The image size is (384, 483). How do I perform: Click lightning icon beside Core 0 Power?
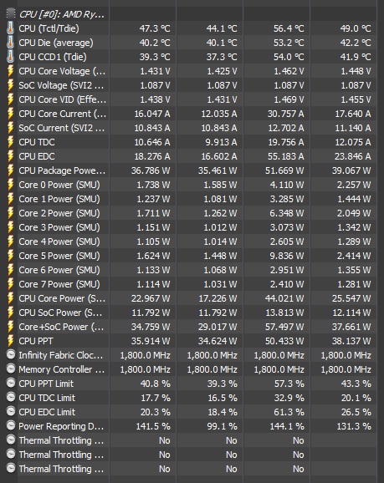11,184
